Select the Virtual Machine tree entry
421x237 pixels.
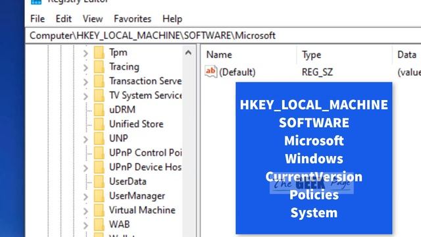point(142,210)
